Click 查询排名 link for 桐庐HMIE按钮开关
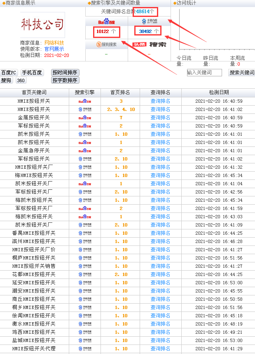Screen dimensions: 255x354 (160, 258)
